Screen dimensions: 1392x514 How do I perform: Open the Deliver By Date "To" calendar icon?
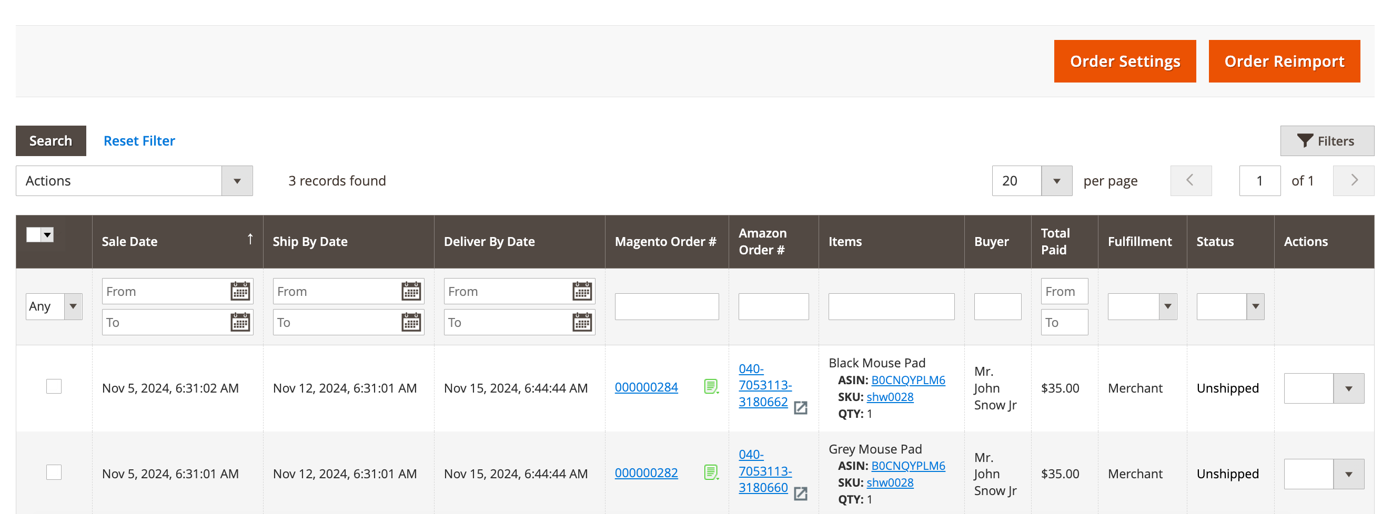[581, 322]
